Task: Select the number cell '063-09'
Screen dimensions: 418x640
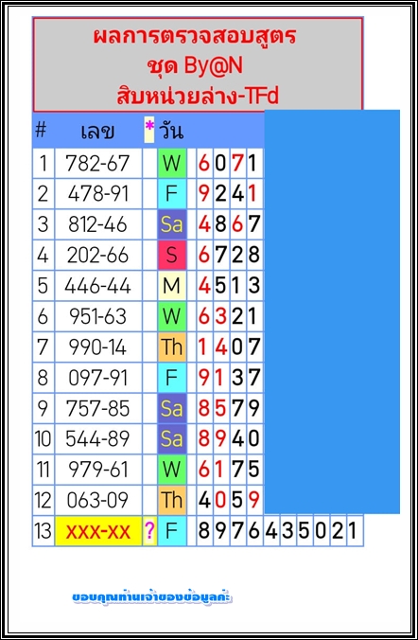Action: point(97,501)
